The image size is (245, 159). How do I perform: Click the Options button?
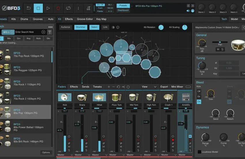pyautogui.click(x=46, y=152)
